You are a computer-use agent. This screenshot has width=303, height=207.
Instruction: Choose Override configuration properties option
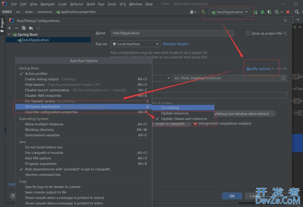(x=52, y=112)
